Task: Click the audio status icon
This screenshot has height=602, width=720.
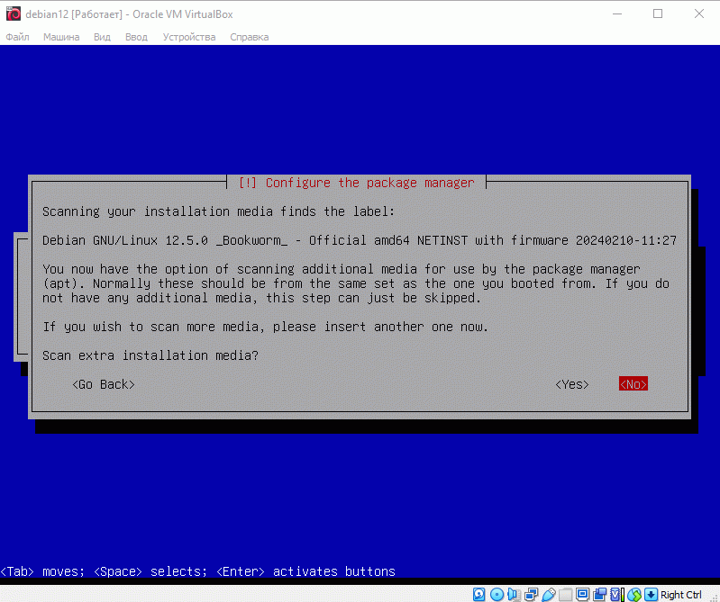Action: [514, 595]
